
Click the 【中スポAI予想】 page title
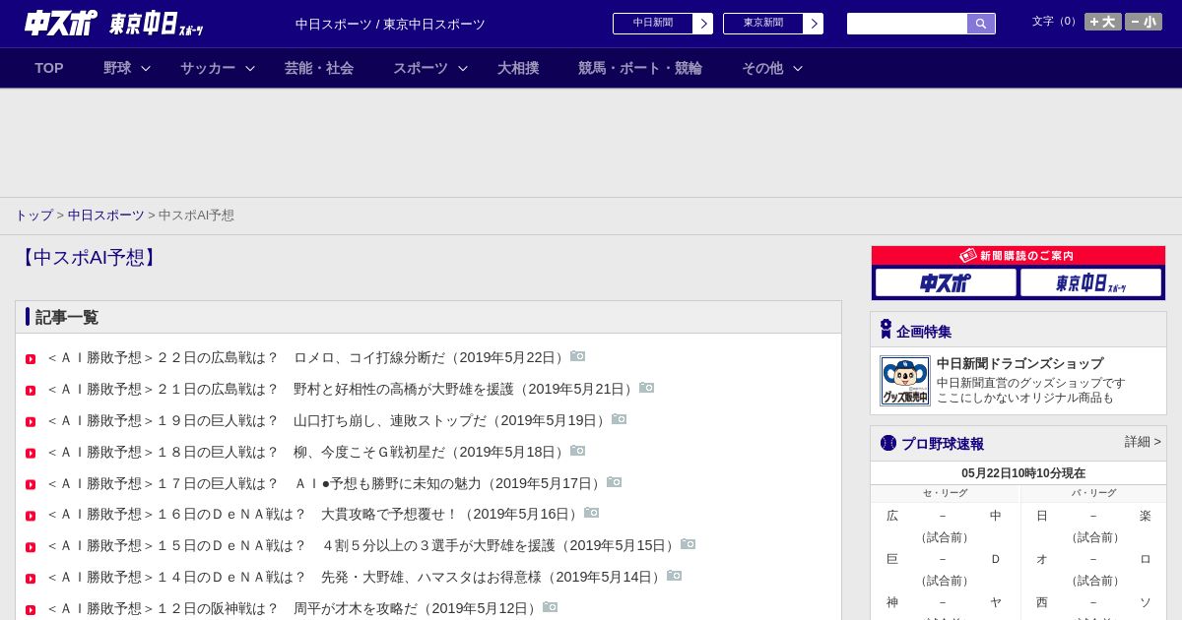(x=89, y=258)
